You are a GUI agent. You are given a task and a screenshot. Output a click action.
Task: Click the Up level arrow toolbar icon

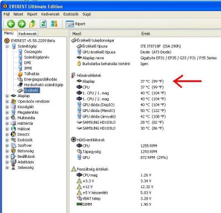pos(33,24)
